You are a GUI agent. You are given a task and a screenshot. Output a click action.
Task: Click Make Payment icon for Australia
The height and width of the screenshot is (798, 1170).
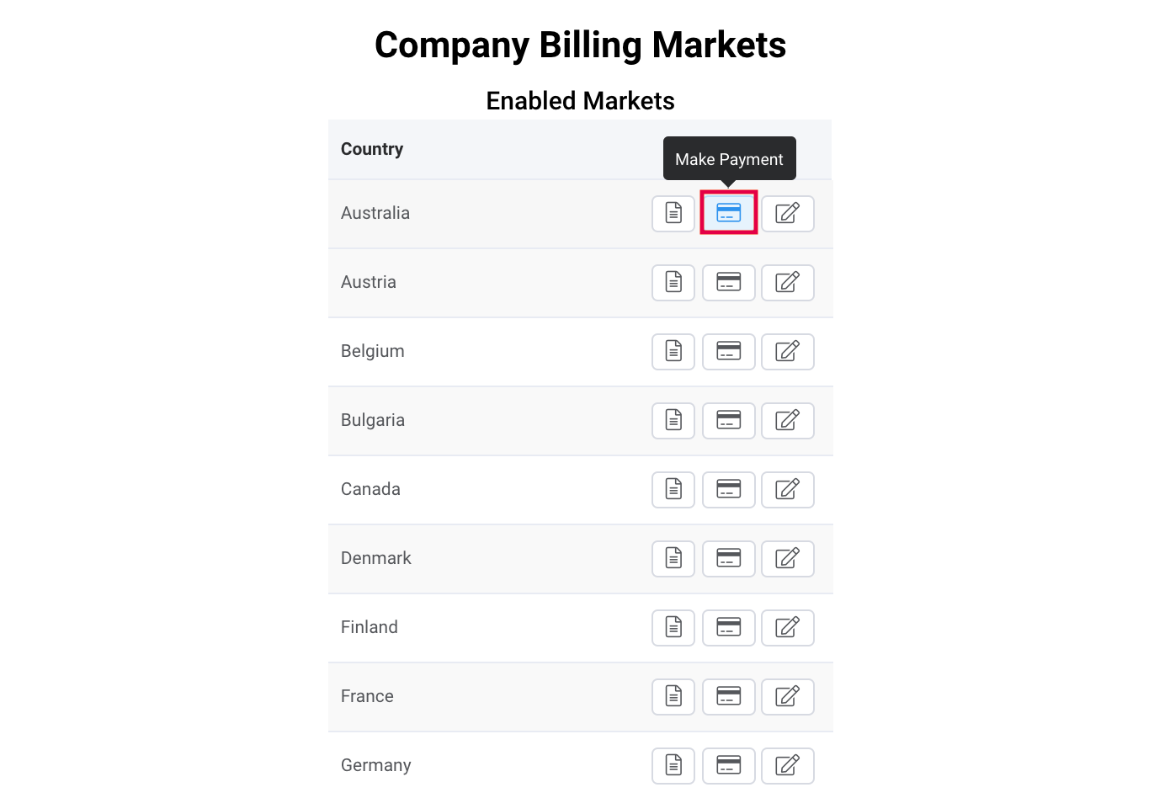[729, 213]
